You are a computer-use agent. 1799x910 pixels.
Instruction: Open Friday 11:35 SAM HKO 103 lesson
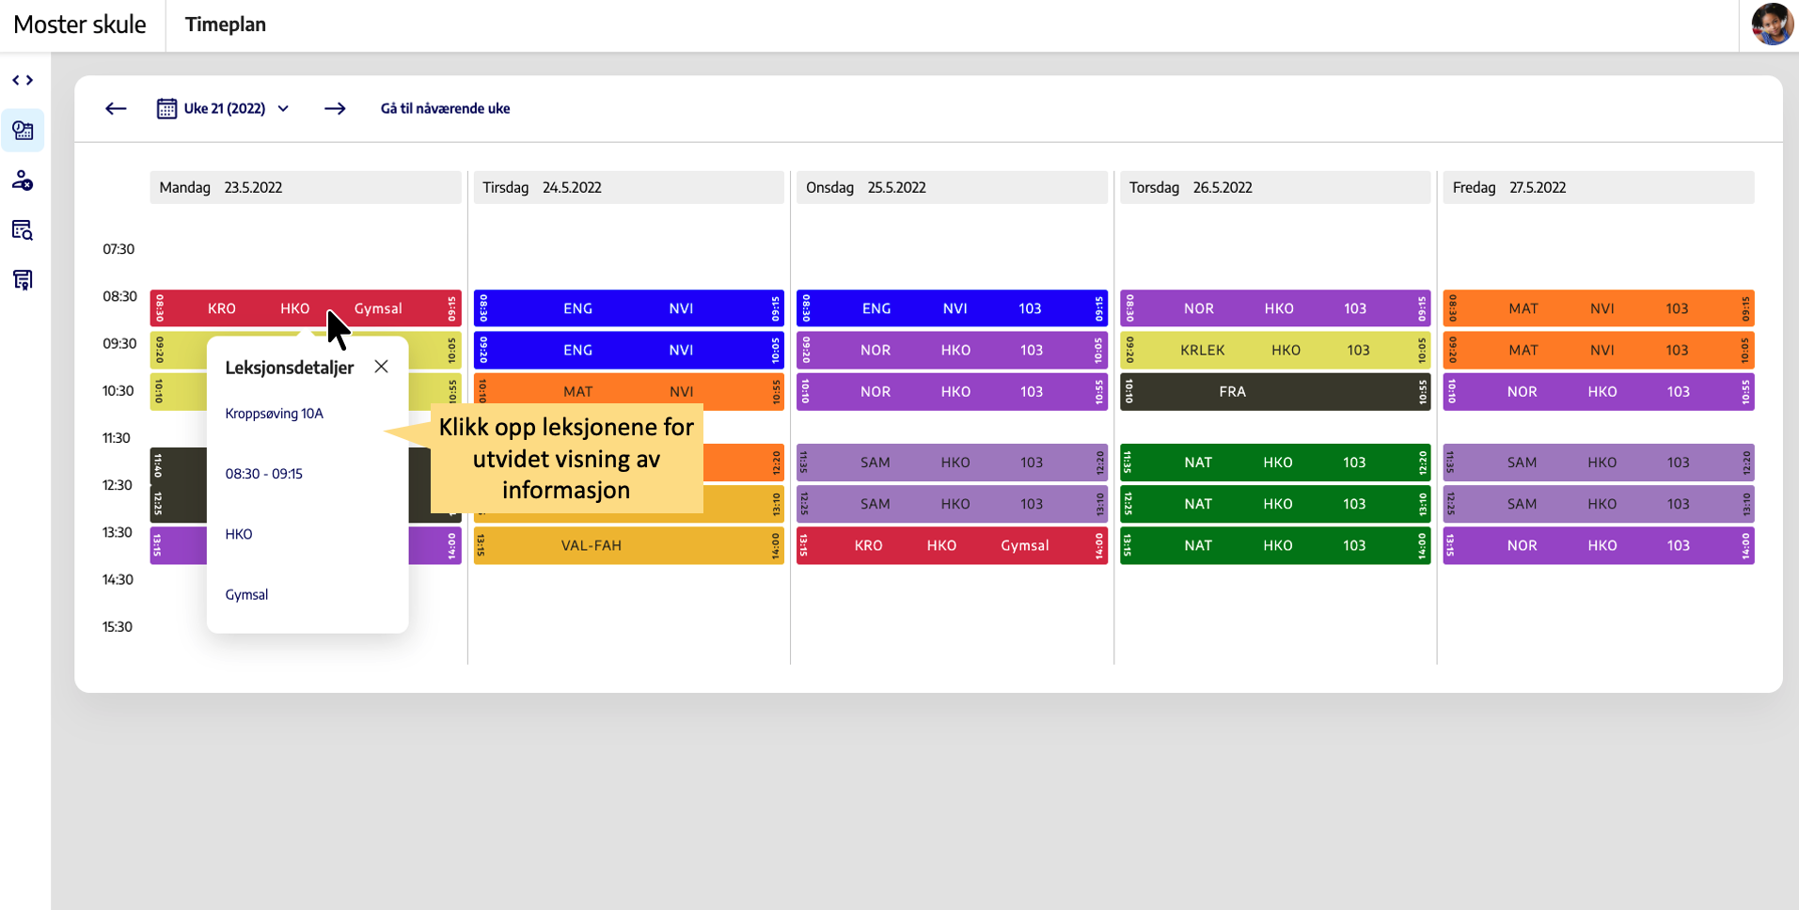[1599, 463]
